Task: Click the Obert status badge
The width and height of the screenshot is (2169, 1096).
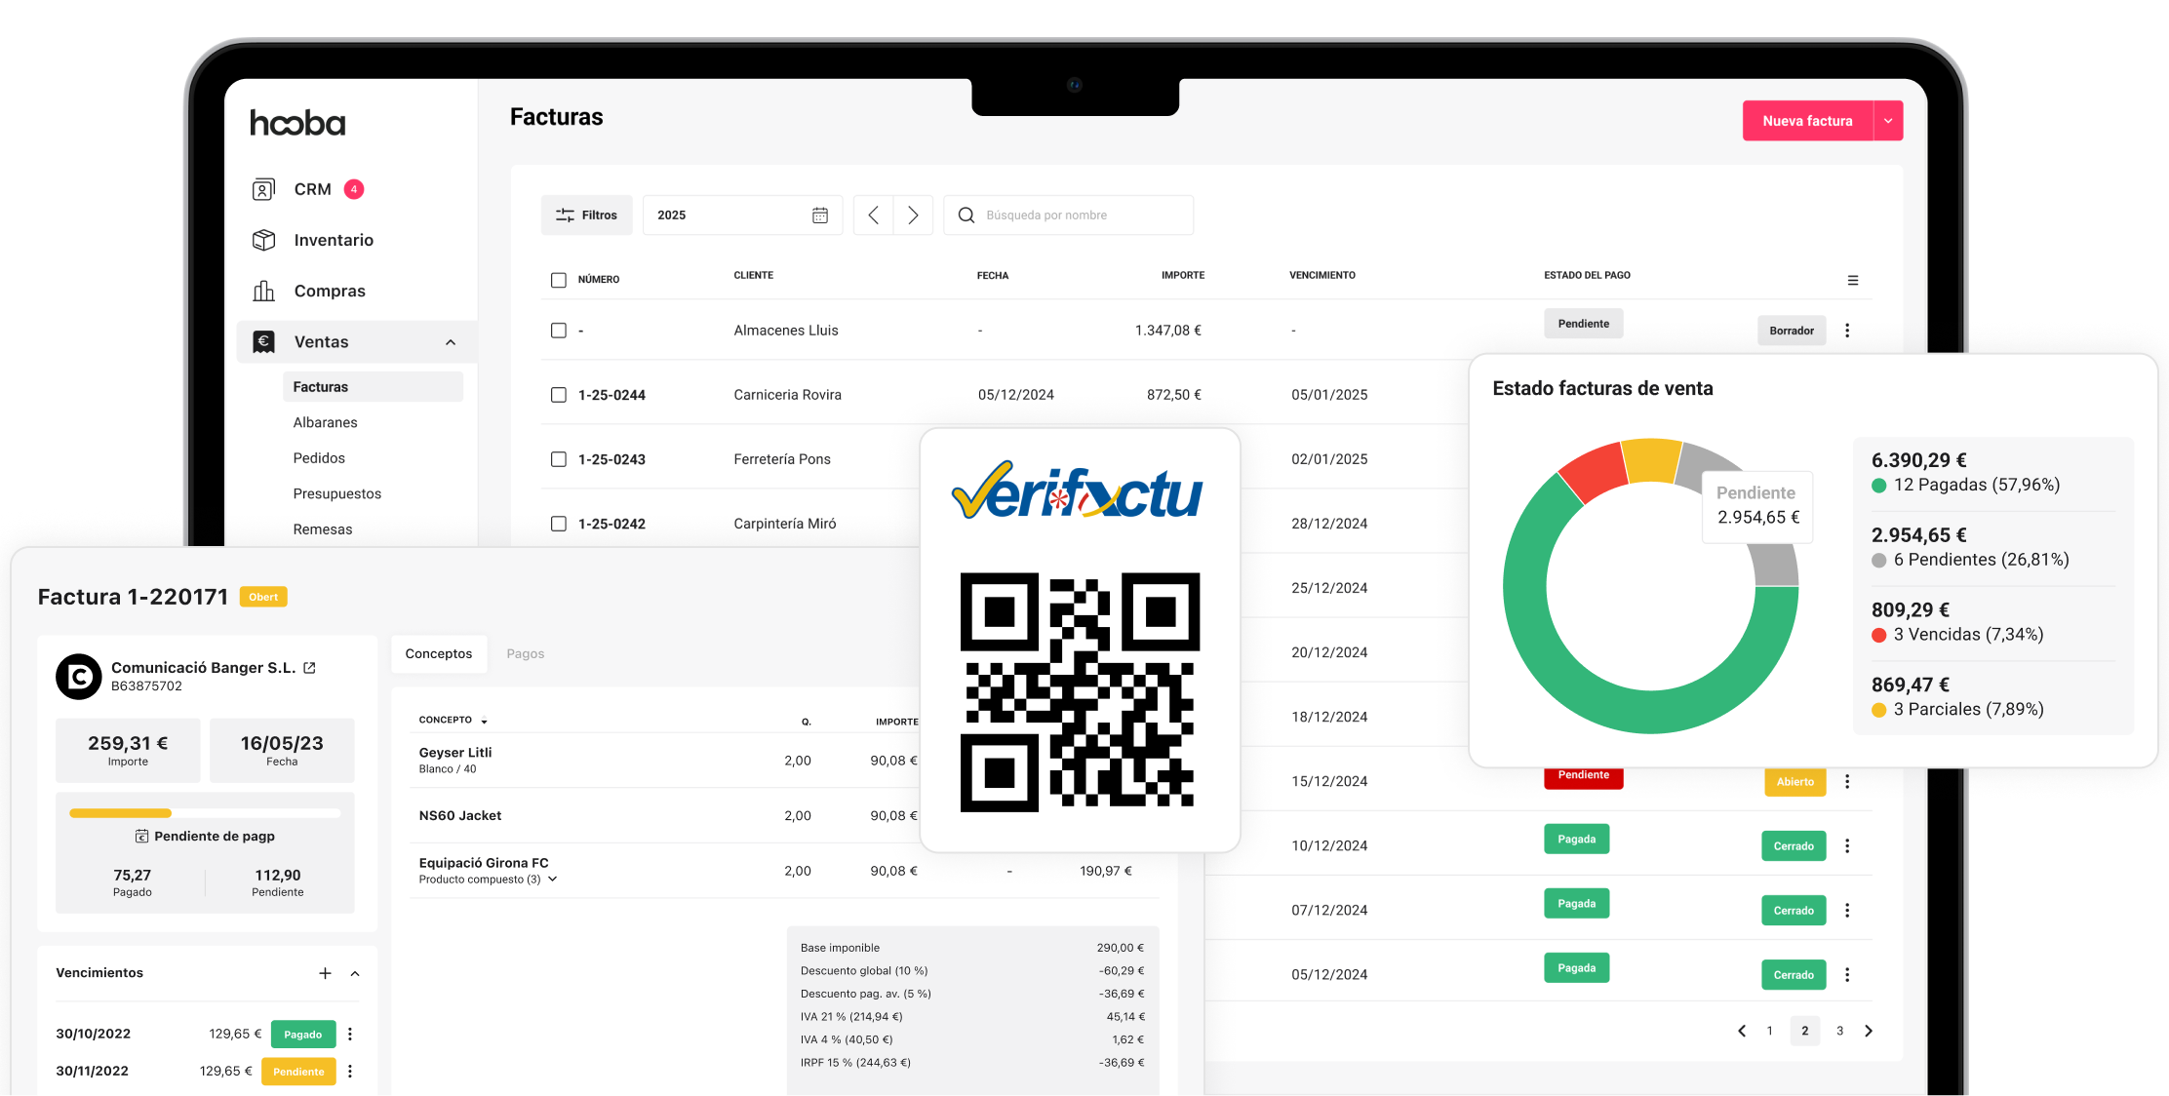Action: [x=263, y=597]
